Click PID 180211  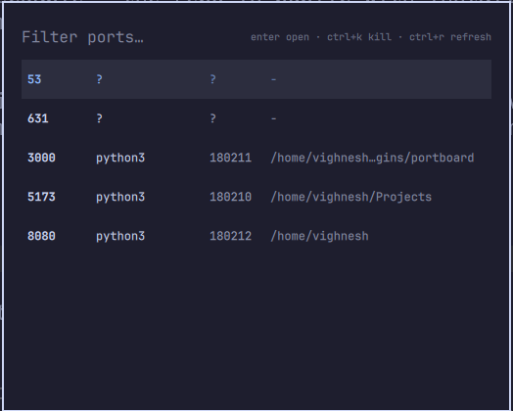click(230, 158)
